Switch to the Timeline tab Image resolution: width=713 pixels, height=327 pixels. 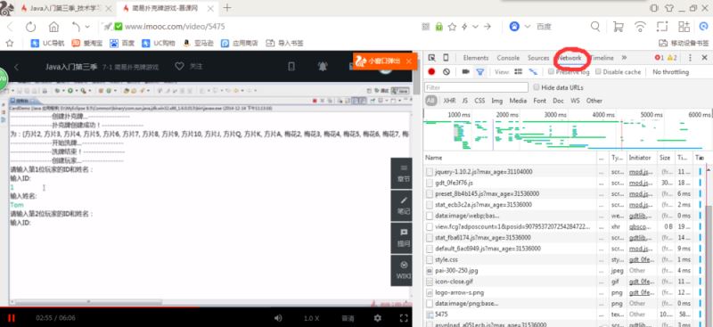point(602,58)
